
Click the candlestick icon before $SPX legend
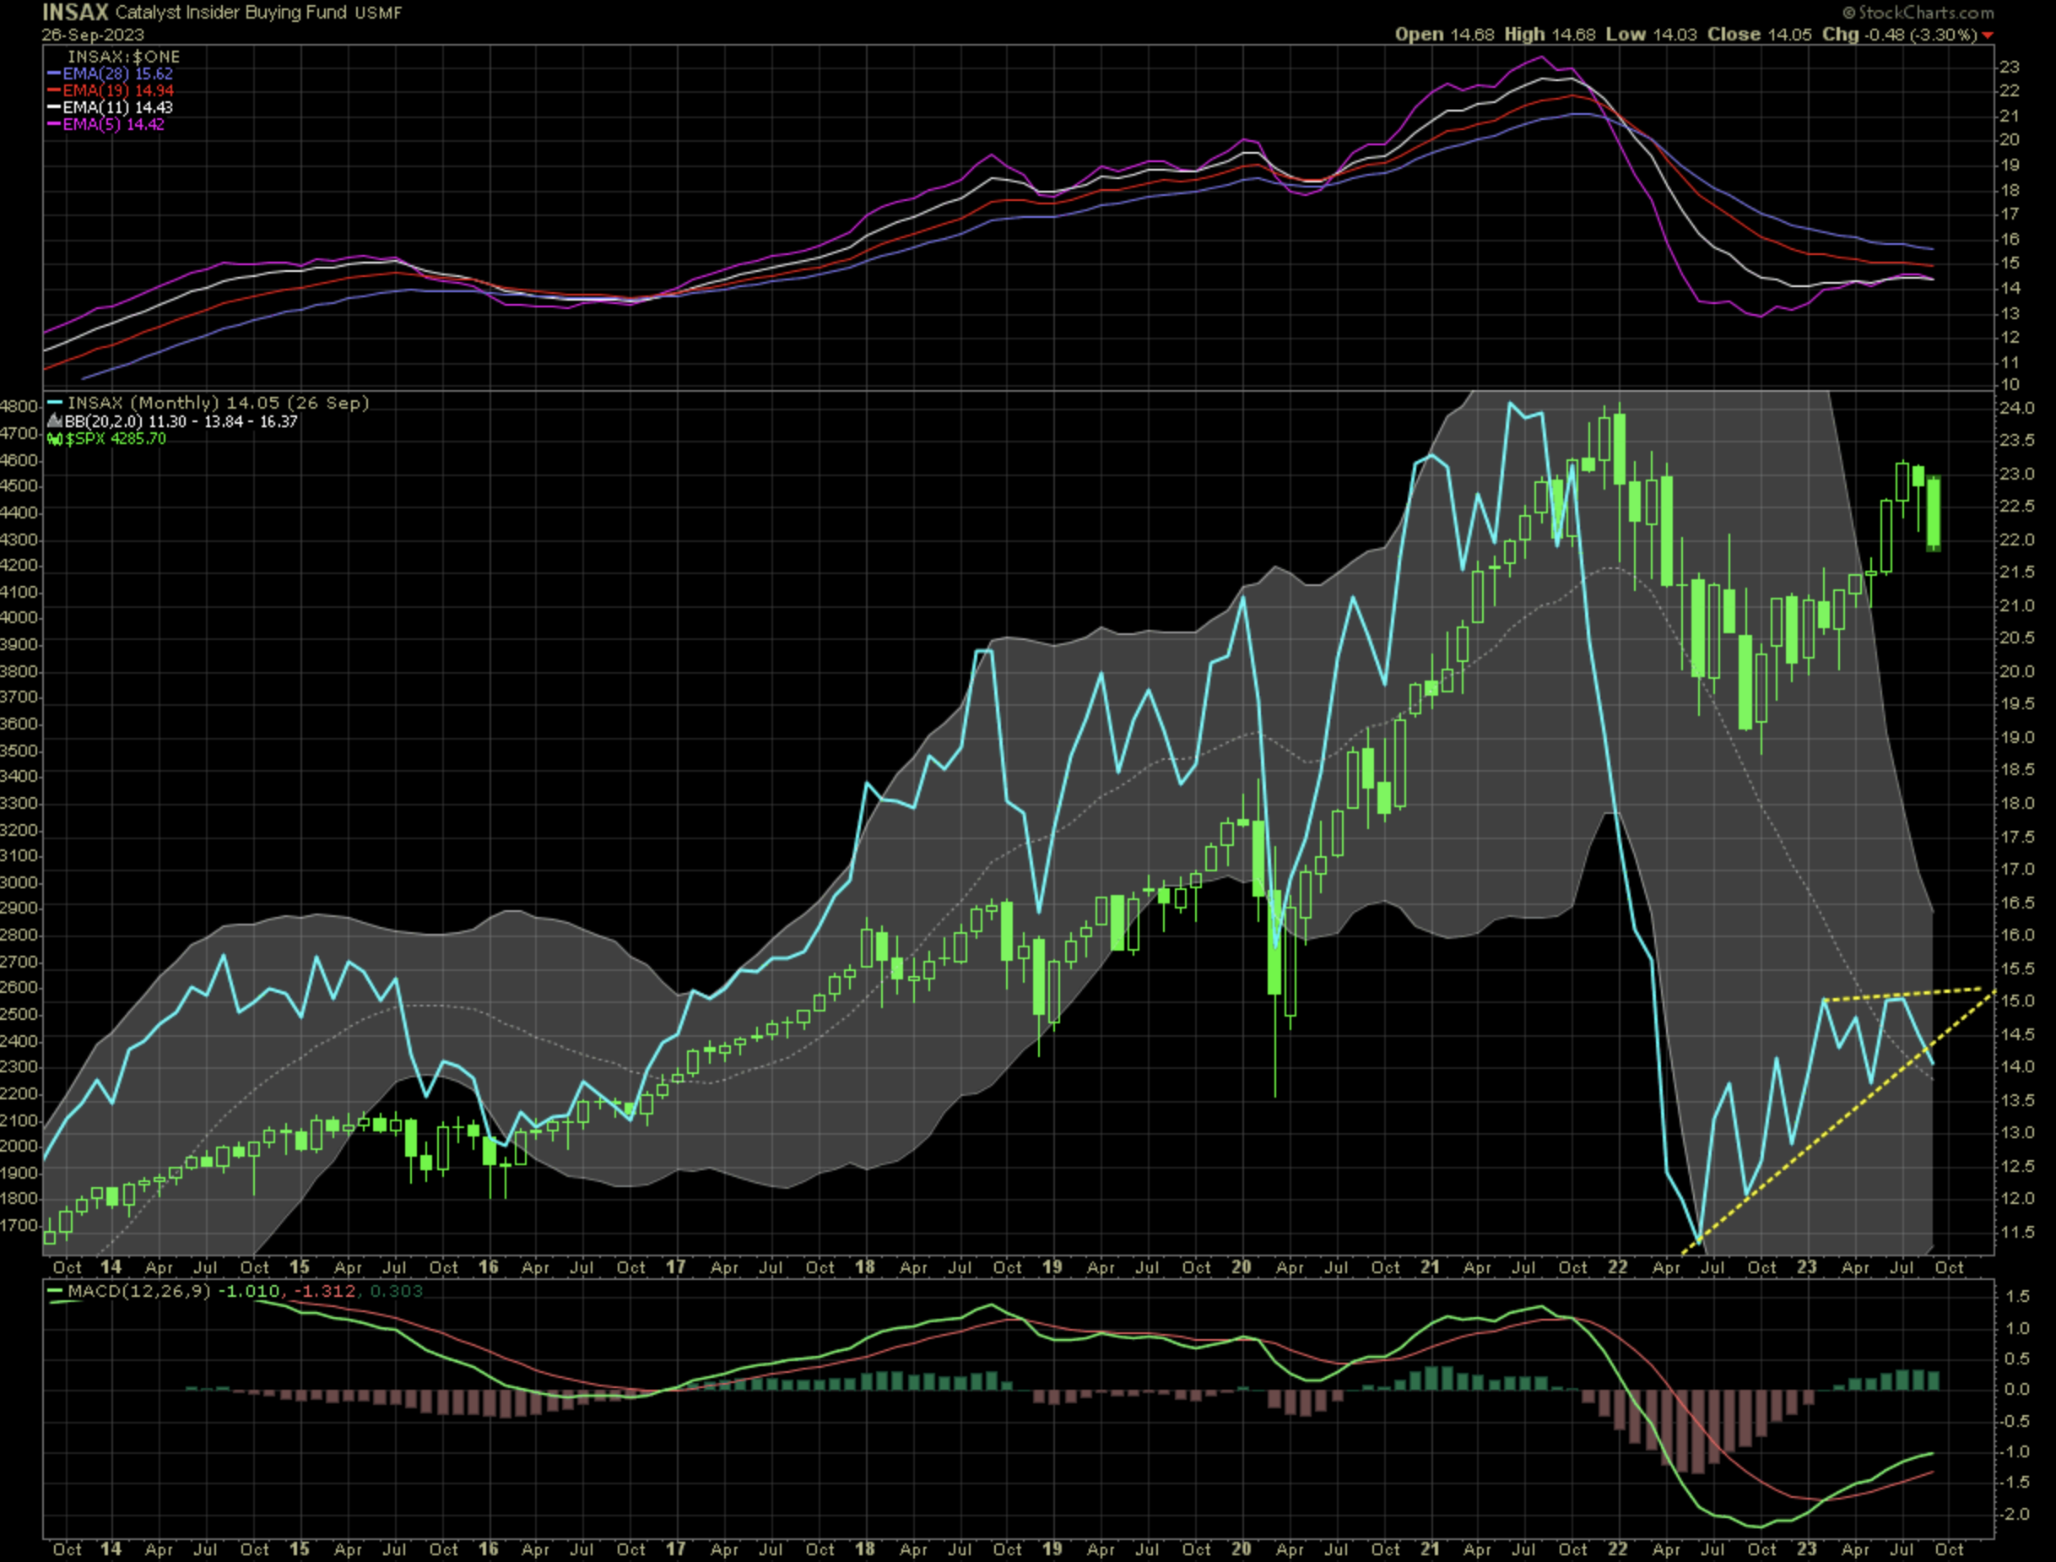tap(55, 439)
